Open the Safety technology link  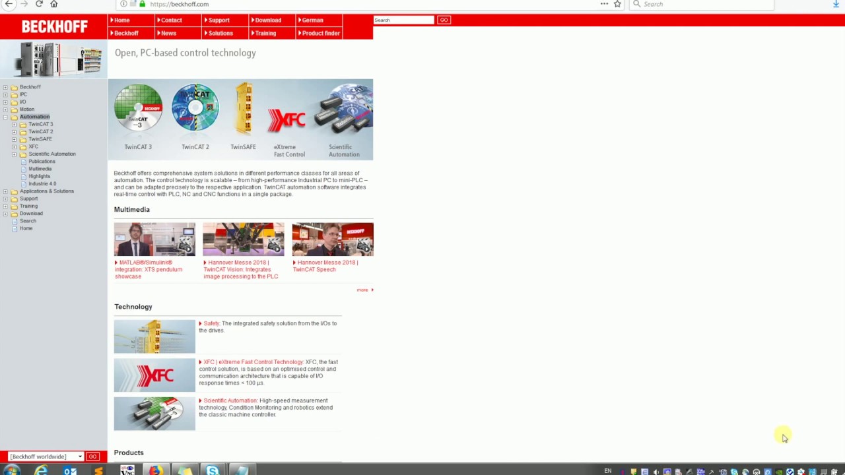(x=211, y=323)
